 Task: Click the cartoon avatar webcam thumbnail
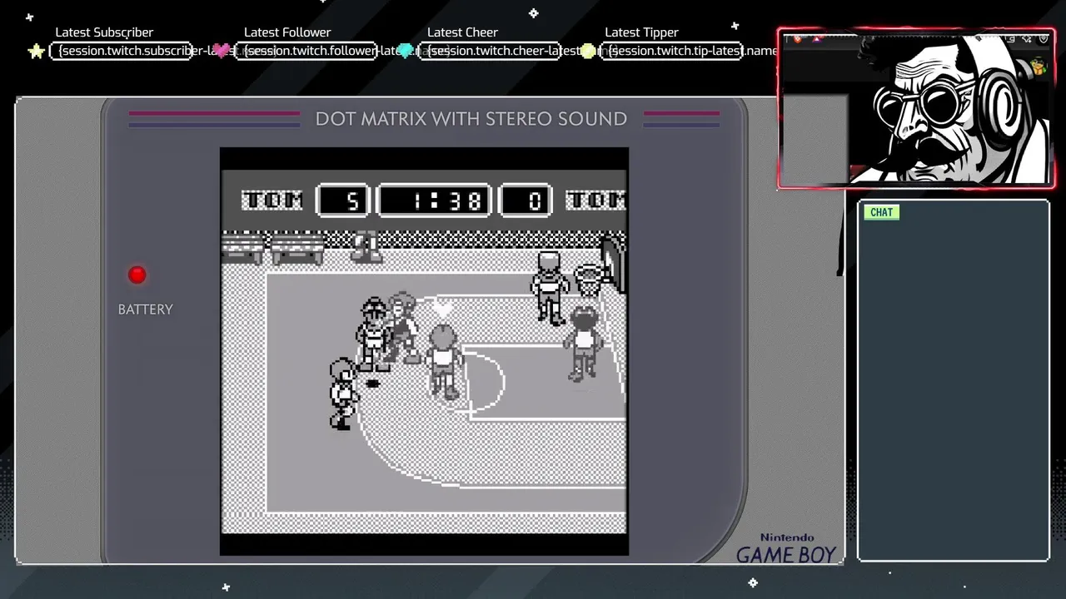tap(916, 108)
